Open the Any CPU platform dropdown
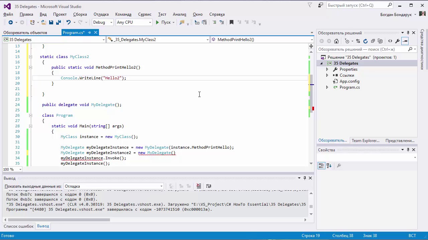 pos(134,22)
